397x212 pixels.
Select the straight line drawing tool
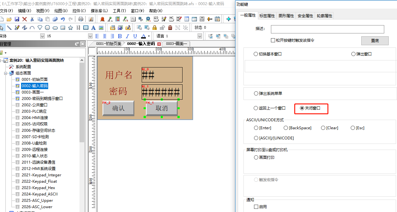9,27
